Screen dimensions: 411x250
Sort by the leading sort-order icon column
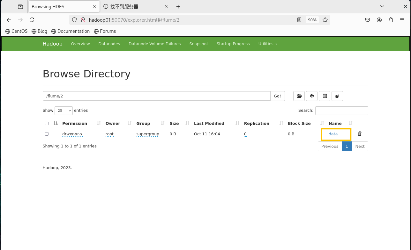coord(56,123)
